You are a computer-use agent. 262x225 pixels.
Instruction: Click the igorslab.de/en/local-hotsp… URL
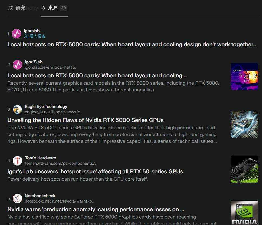point(51,67)
